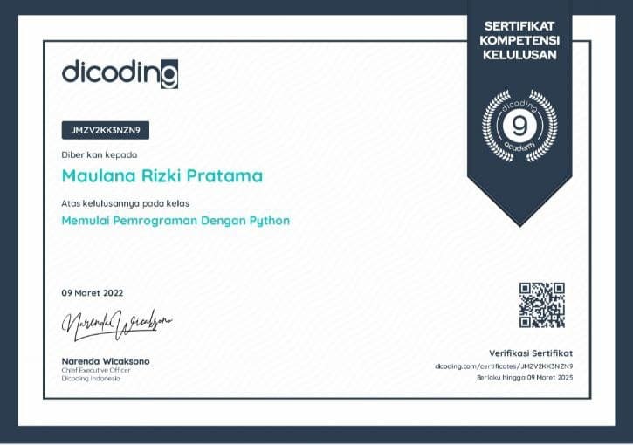Open the dicoding.com/certificates verification URL
The width and height of the screenshot is (633, 445).
(x=504, y=366)
